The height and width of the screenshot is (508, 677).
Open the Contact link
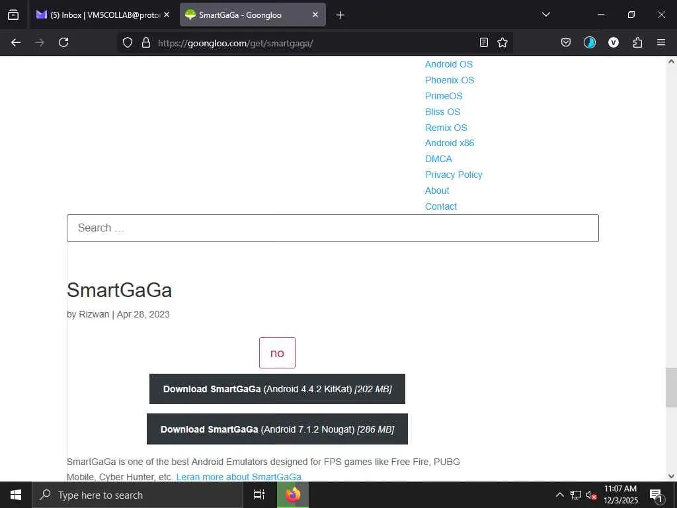click(441, 206)
